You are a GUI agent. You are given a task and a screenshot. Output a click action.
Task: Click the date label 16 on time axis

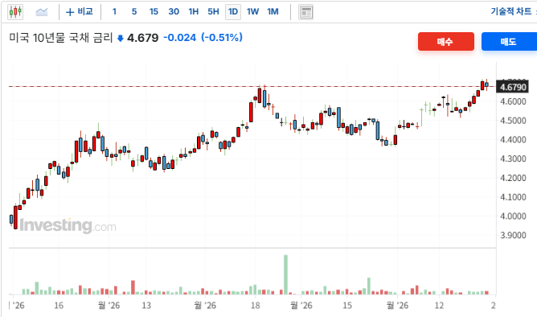tap(59, 305)
